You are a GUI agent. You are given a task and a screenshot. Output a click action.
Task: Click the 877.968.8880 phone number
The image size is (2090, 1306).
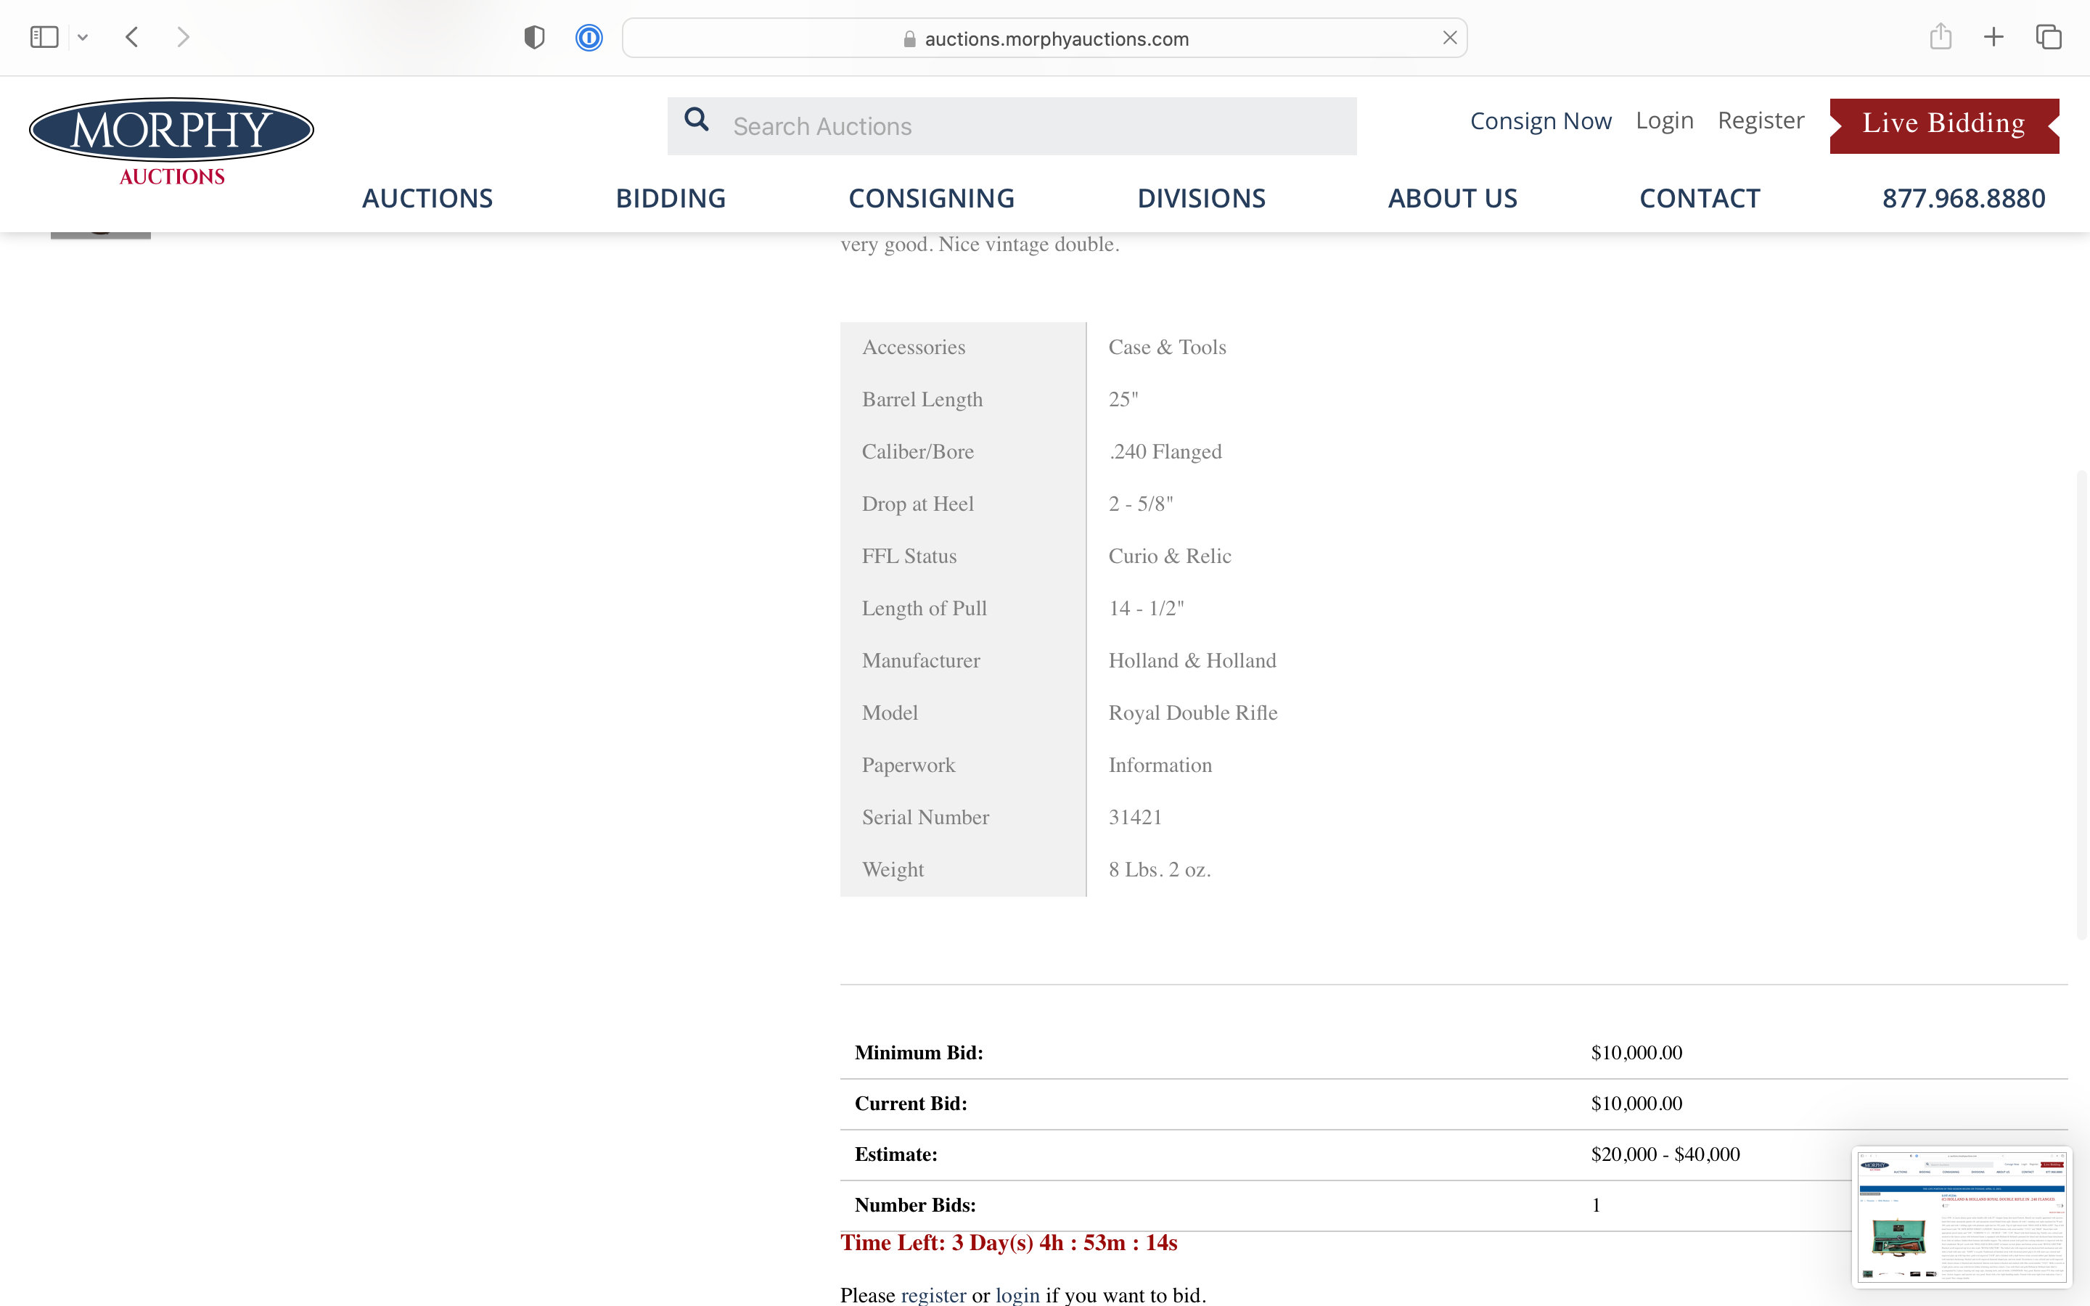[1964, 198]
